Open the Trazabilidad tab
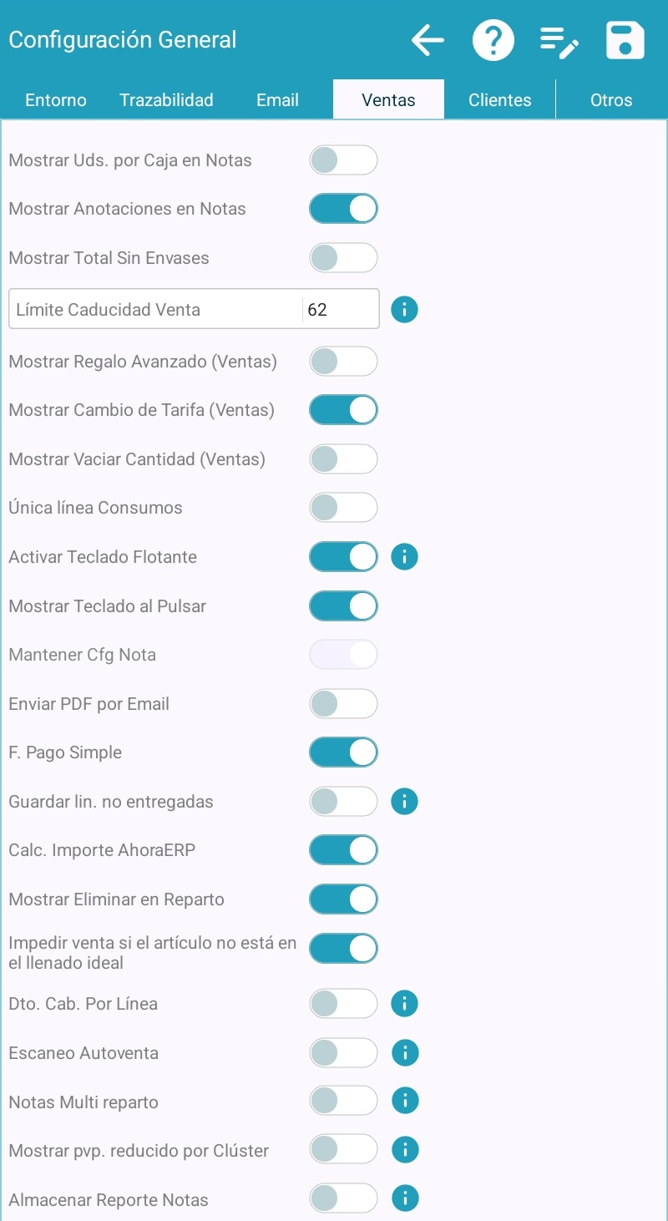The height and width of the screenshot is (1221, 668). 166,100
